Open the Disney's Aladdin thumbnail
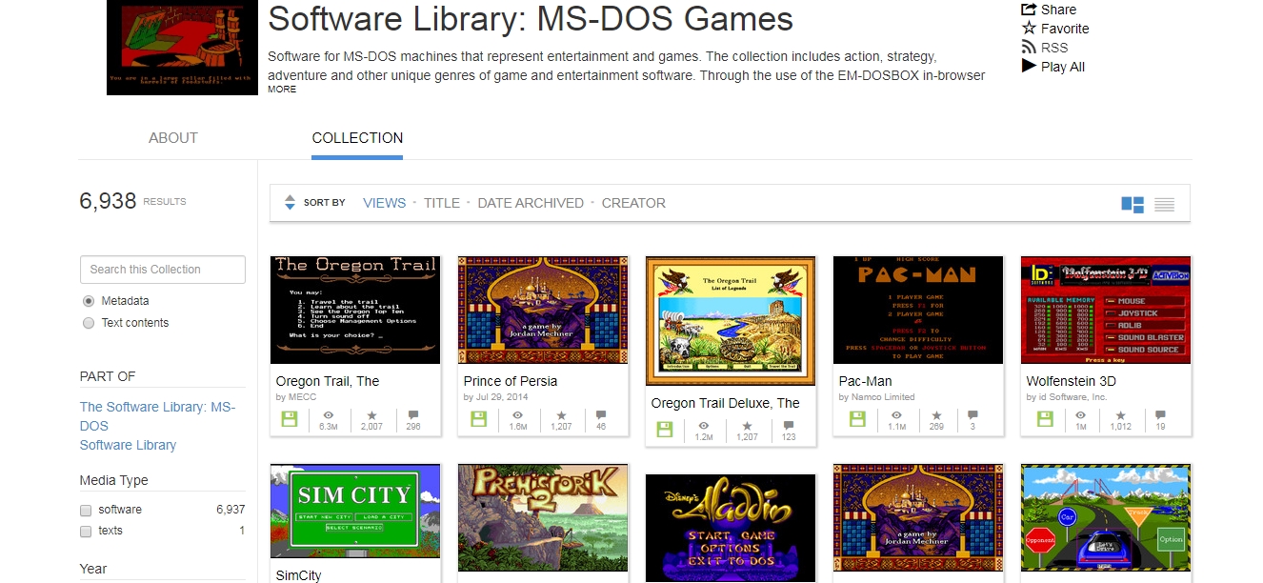Image resolution: width=1263 pixels, height=583 pixels. (731, 528)
